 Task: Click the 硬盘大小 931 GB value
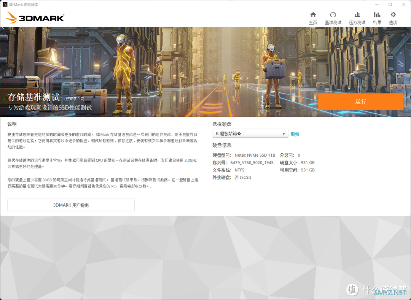[308, 163]
